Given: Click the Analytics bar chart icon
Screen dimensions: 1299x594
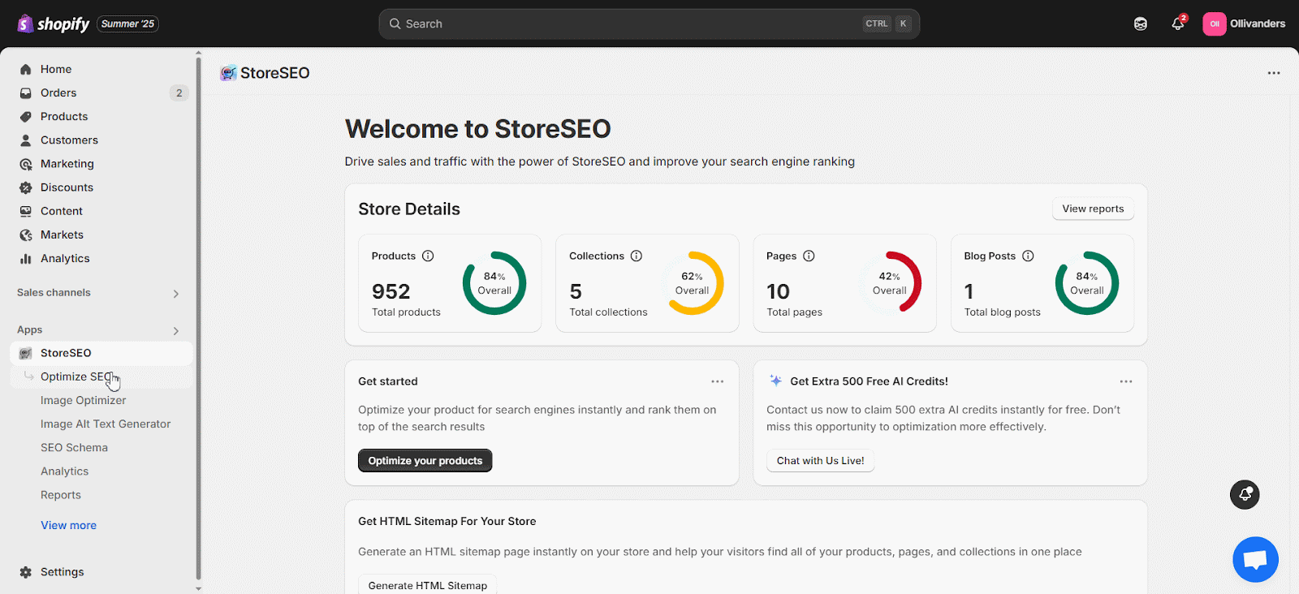Looking at the screenshot, I should tap(26, 258).
